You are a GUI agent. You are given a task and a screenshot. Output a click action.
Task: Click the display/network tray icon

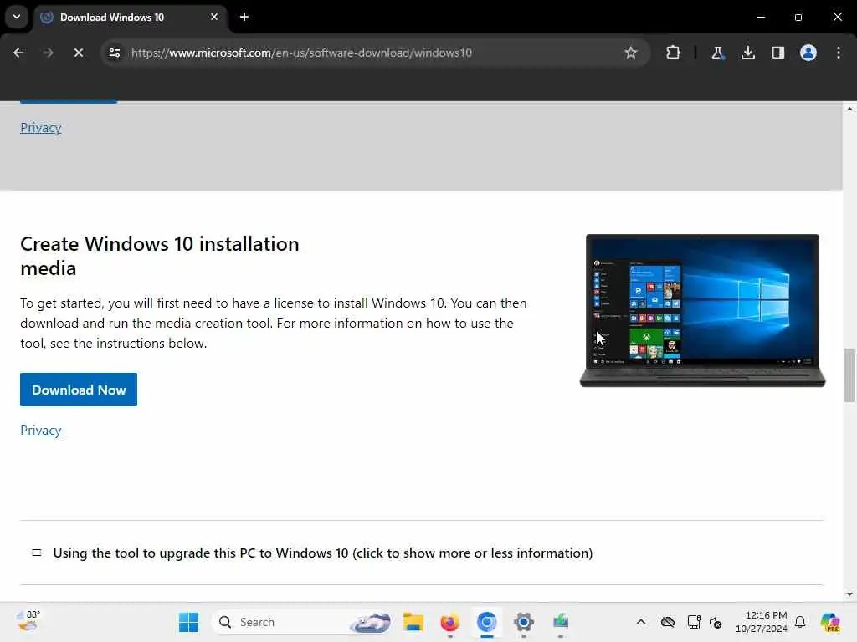(x=694, y=622)
